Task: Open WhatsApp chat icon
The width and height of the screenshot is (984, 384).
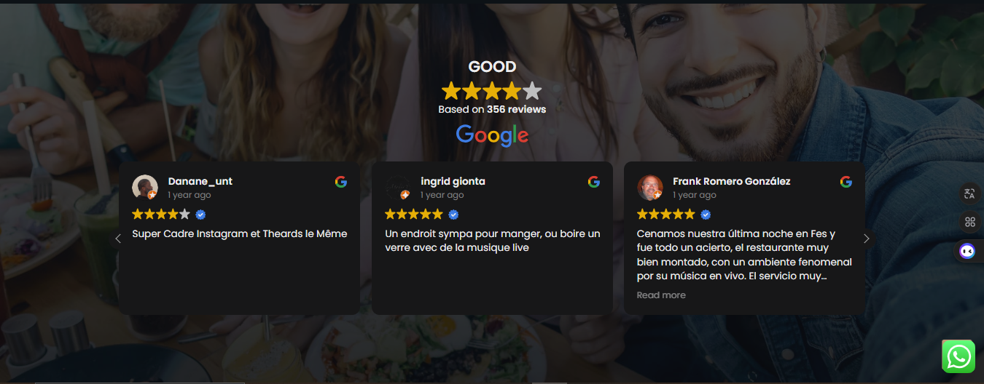Action: tap(958, 356)
